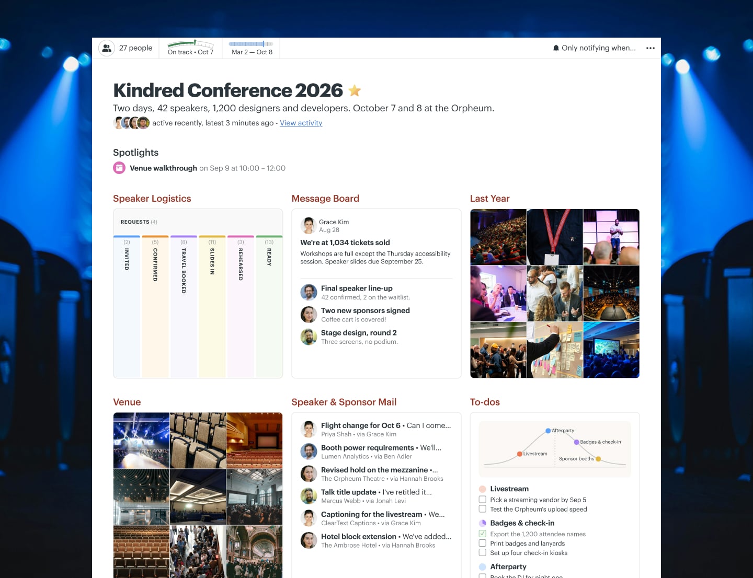Check off Test the Orpheum's upload speed
Viewport: 753px width, 578px height.
tap(483, 509)
